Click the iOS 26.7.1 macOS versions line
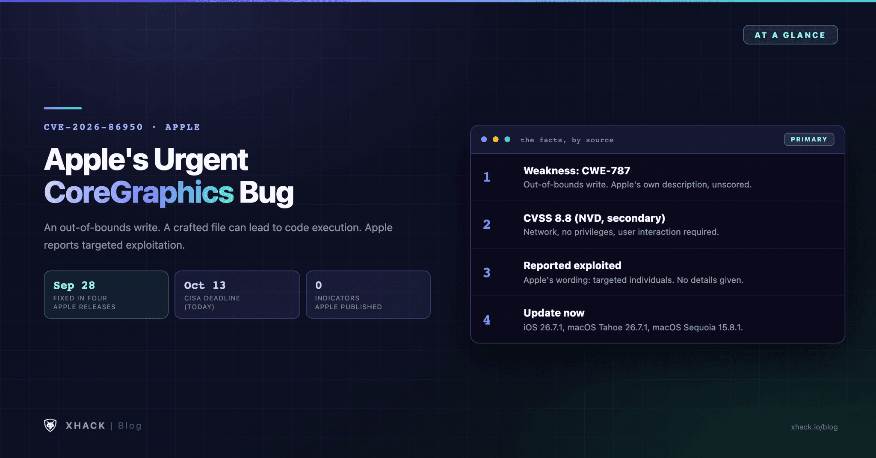Screen dimensions: 876x458 point(633,327)
